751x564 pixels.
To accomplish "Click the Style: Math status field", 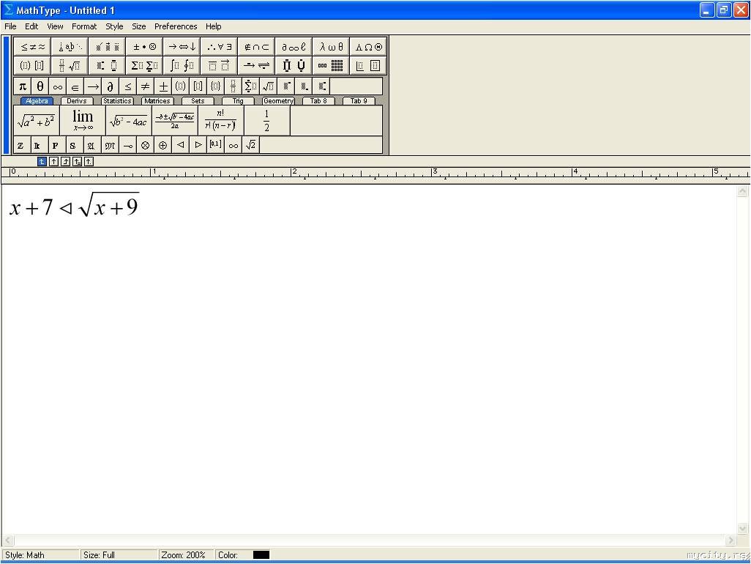I will 41,555.
